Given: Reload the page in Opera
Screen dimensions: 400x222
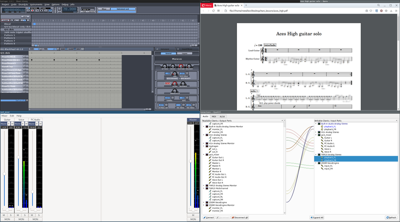Looking at the screenshot, I should tap(213, 11).
